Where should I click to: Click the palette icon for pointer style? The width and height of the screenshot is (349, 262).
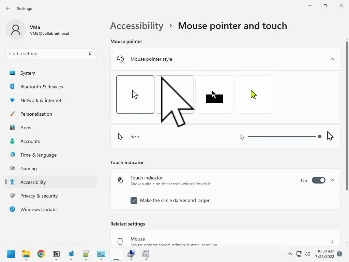tap(120, 59)
